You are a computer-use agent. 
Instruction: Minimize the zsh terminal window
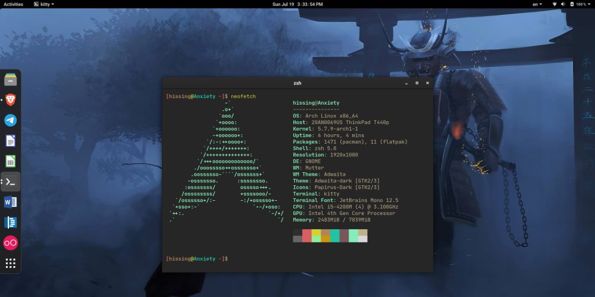406,83
